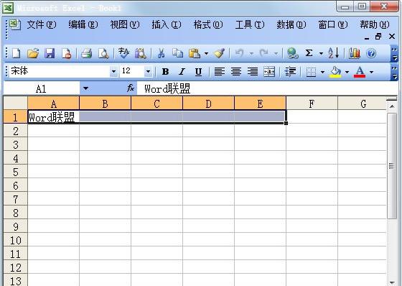The height and width of the screenshot is (286, 402).
Task: Run the spelling check icon
Action: click(x=123, y=53)
